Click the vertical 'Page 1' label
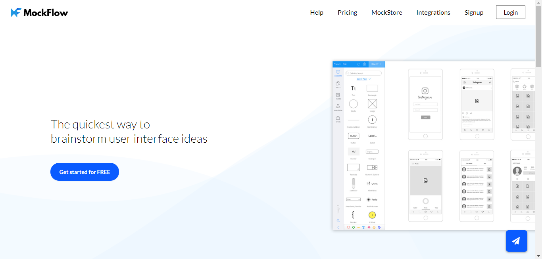The image size is (542, 260). [x=338, y=209]
